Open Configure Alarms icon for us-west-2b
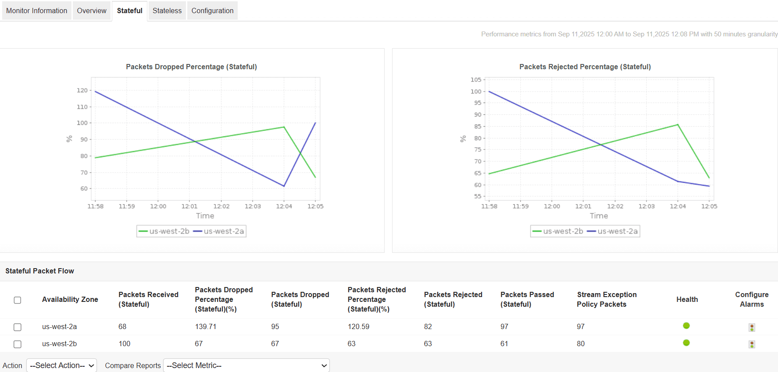Image resolution: width=778 pixels, height=372 pixels. [752, 344]
